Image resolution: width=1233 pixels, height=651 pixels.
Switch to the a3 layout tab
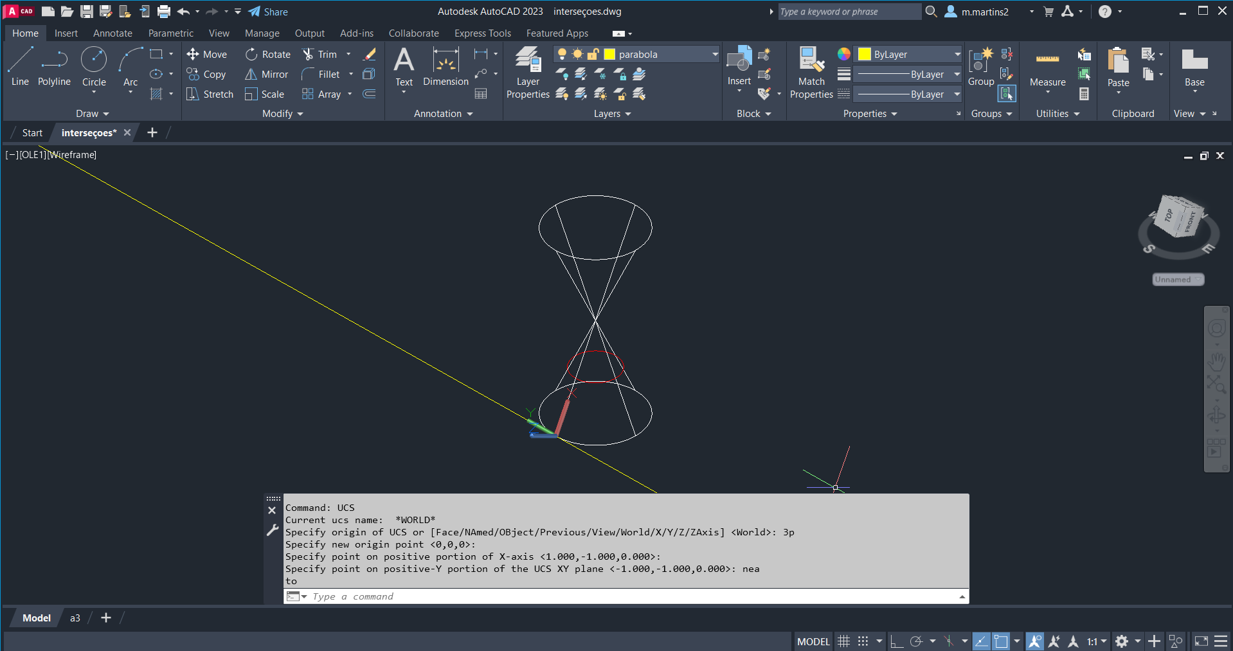coord(75,618)
